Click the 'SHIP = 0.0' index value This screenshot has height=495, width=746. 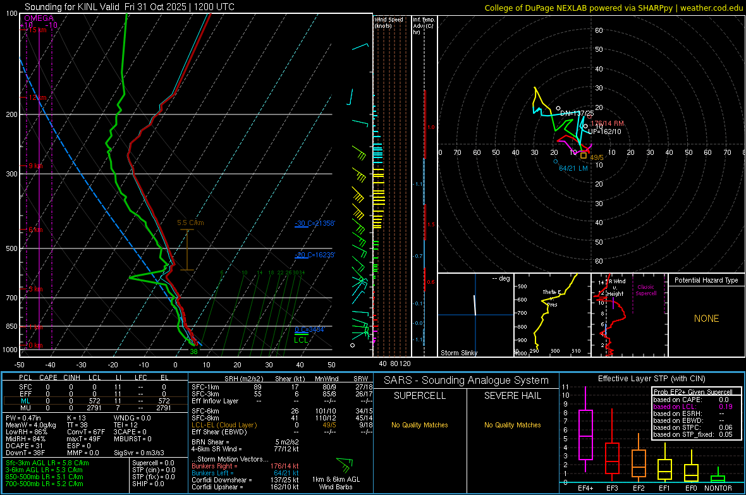[149, 484]
